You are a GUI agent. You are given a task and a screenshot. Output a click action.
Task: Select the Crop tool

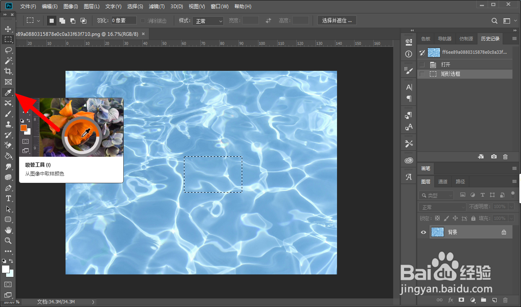click(x=8, y=72)
